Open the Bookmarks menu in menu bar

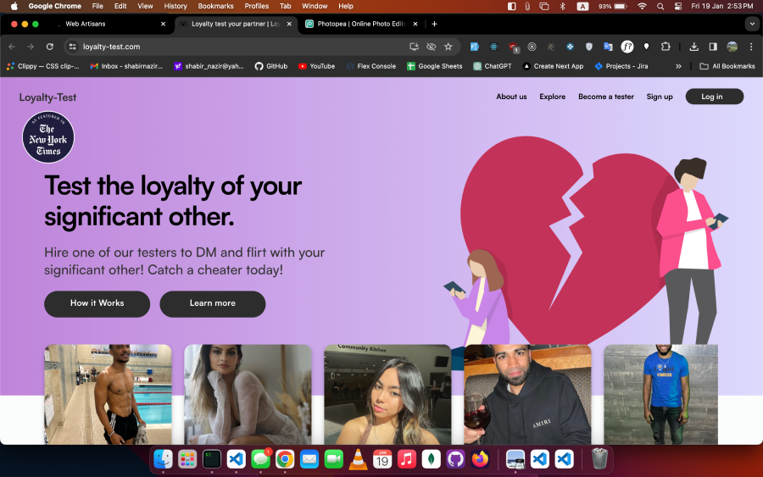(215, 6)
